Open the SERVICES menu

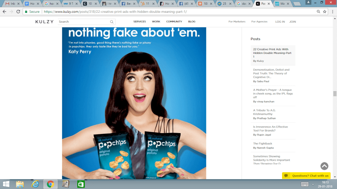[140, 21]
